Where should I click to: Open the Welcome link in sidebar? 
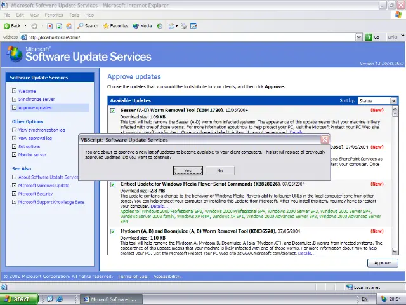(27, 91)
